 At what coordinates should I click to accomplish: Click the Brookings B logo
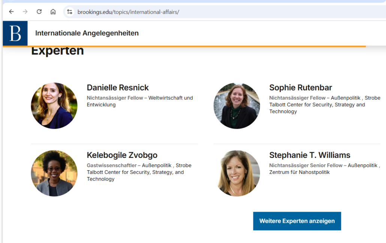click(x=15, y=33)
